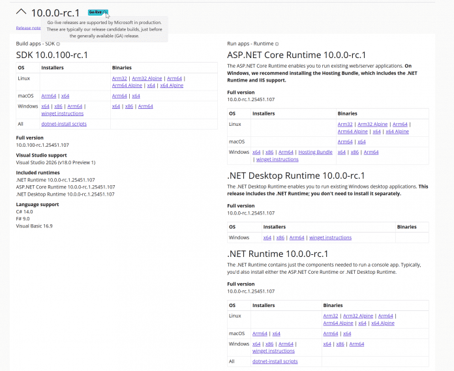Viewport: 454px width, 371px height.
Task: Download ASP.NET Core Windows Arm64 binary
Action: pyautogui.click(x=371, y=152)
